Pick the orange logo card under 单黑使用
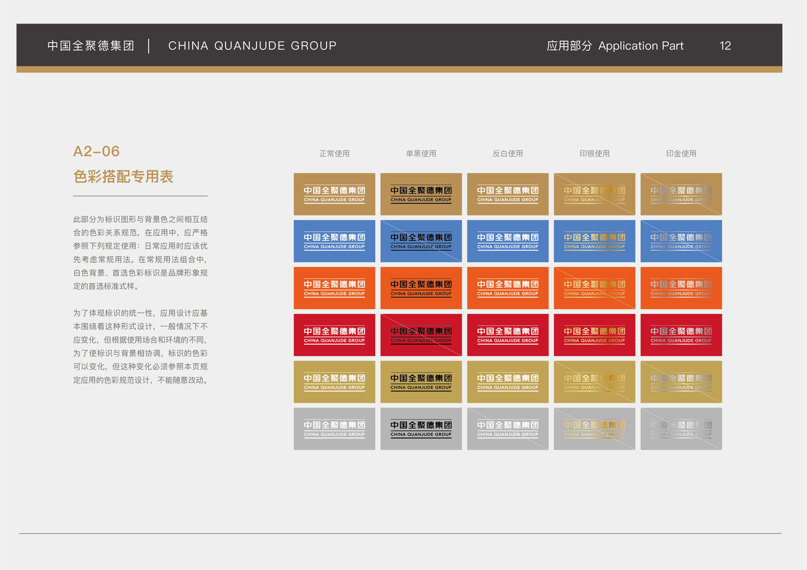This screenshot has height=570, width=807. click(421, 288)
